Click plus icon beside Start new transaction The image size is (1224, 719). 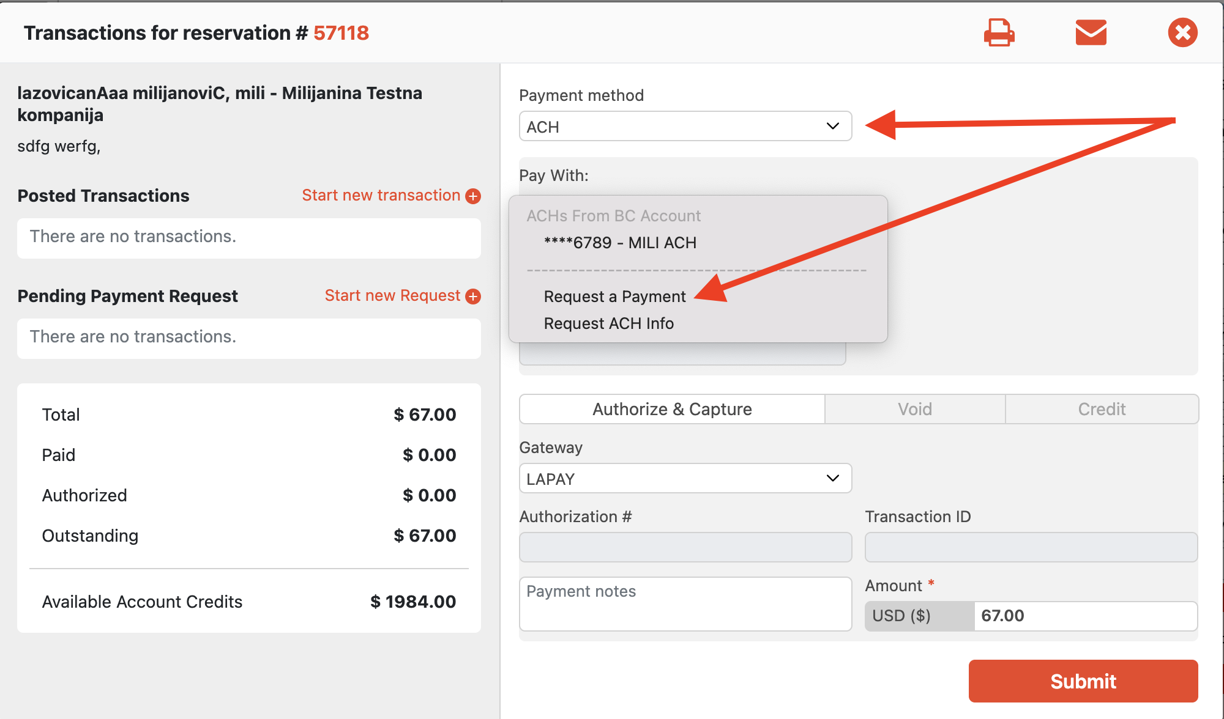[x=473, y=196]
